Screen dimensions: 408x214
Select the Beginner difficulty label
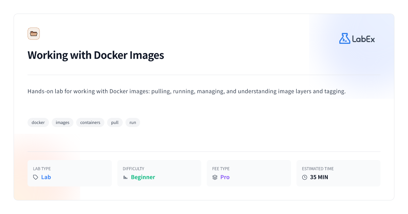143,177
